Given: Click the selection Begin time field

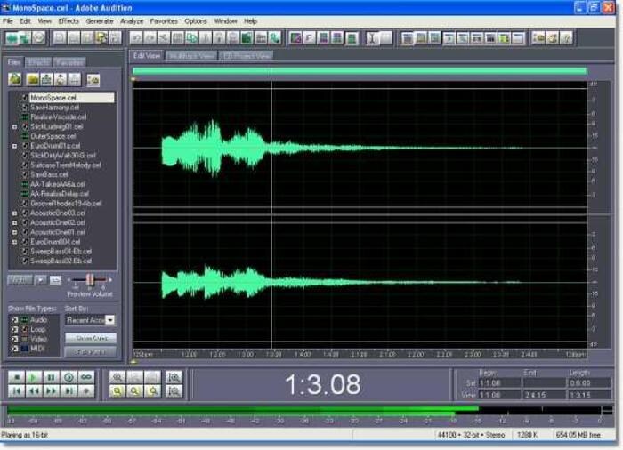Looking at the screenshot, I should pos(499,383).
